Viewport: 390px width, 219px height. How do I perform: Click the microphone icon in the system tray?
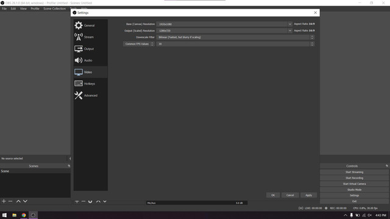coord(352,215)
